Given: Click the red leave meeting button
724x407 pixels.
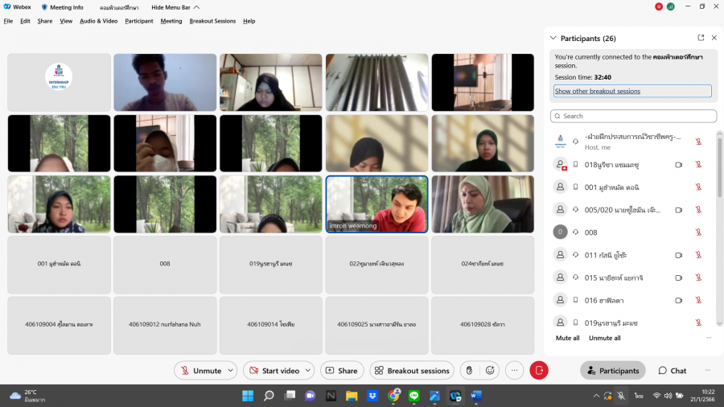Looking at the screenshot, I should coord(539,371).
